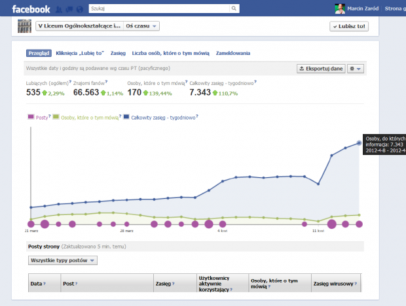Click the 535 total likes value
The height and width of the screenshot is (306, 406).
[x=33, y=93]
